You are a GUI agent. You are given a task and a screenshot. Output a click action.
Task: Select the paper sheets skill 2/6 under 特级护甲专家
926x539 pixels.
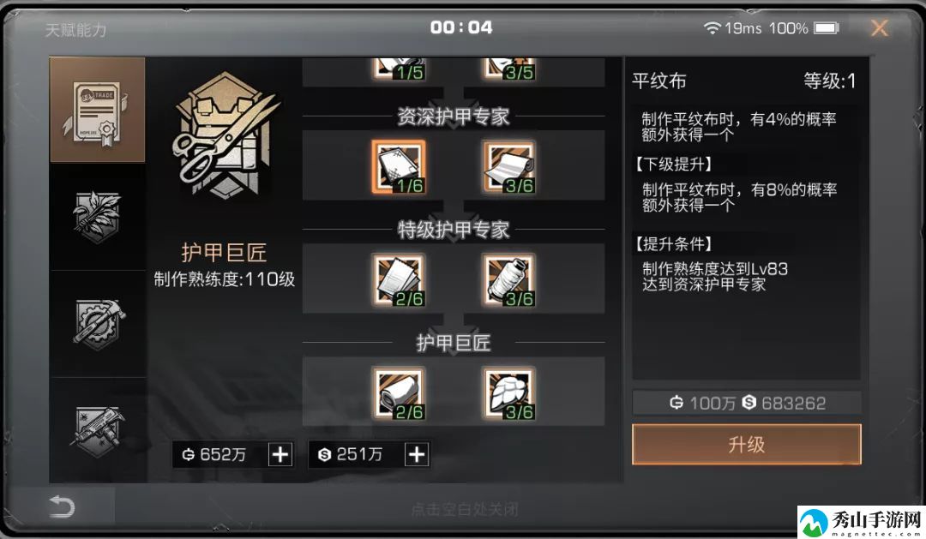pyautogui.click(x=399, y=280)
